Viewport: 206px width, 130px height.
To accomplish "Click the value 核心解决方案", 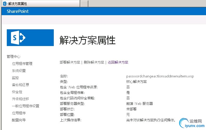I will click(137, 82).
